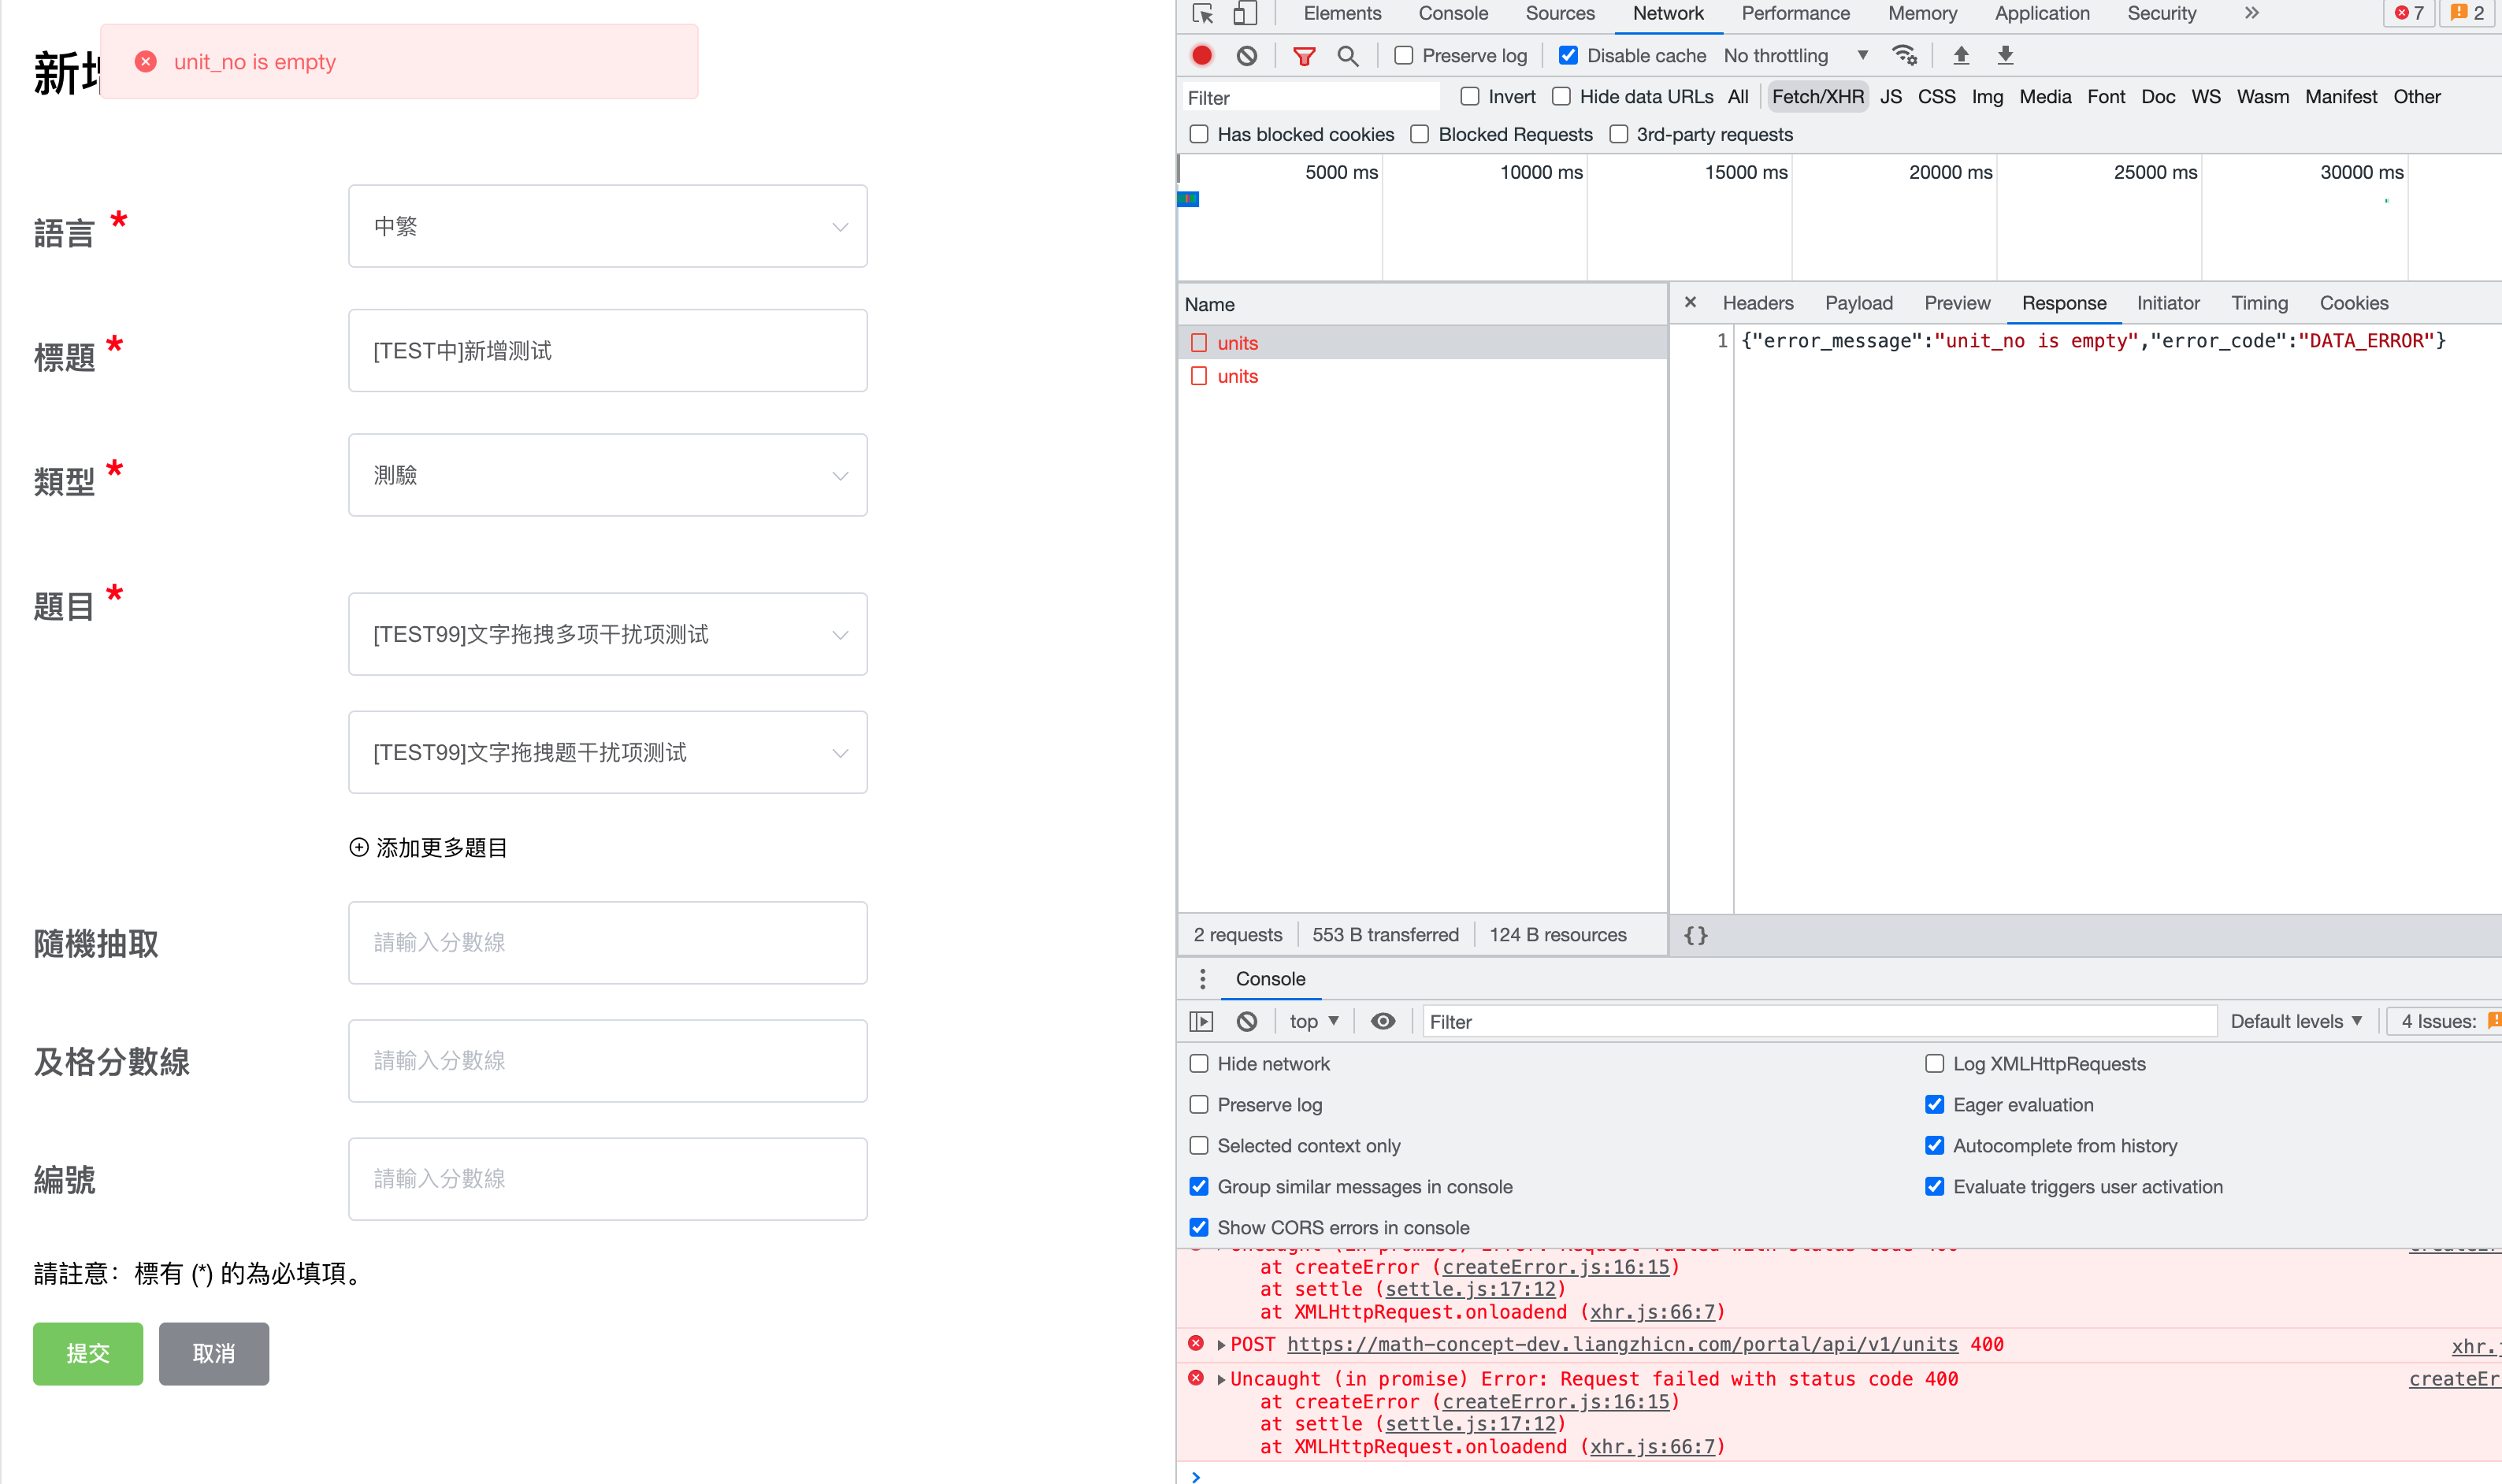Check Blocked Requests
This screenshot has height=1484, width=2502.
(1420, 134)
